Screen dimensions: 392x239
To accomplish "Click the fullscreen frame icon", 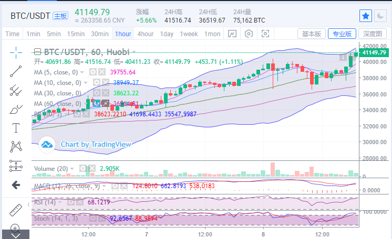I will tap(265, 34).
